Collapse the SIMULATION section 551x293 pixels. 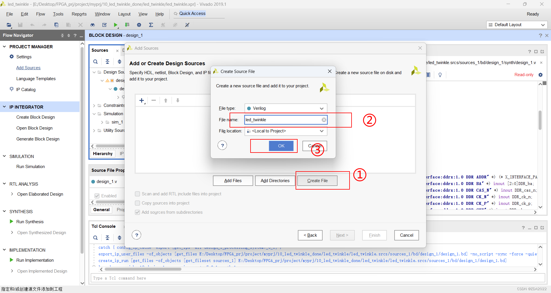click(4, 156)
